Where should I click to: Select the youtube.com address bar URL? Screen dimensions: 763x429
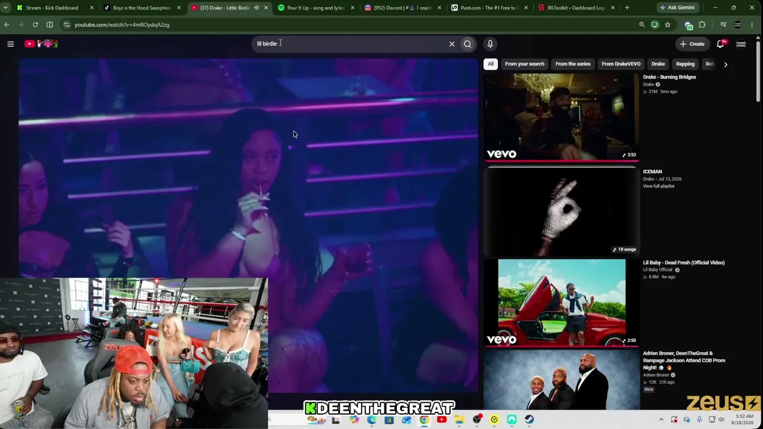pos(122,24)
